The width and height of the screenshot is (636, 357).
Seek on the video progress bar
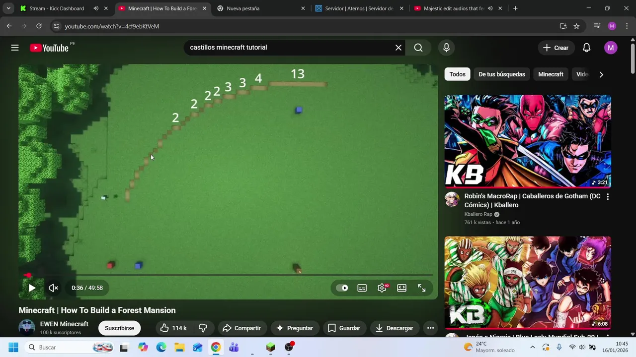(x=228, y=275)
